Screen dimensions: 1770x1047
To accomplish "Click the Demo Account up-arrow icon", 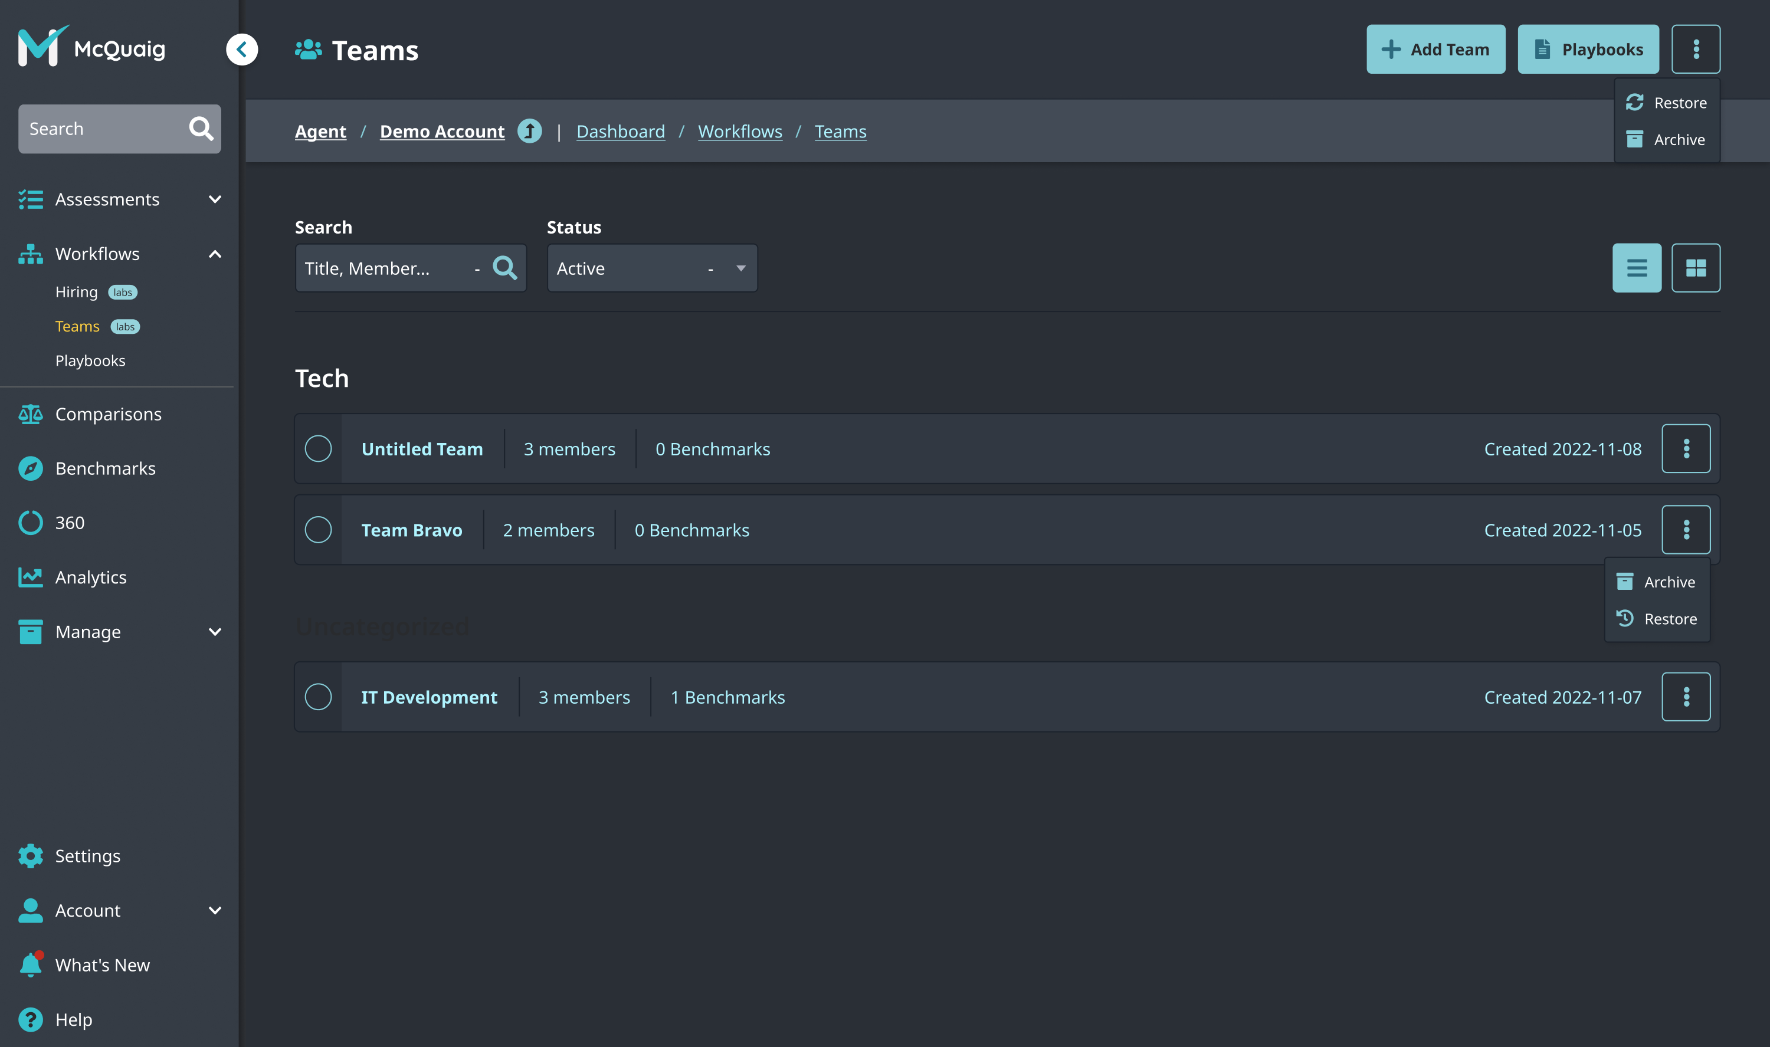I will click(x=529, y=131).
